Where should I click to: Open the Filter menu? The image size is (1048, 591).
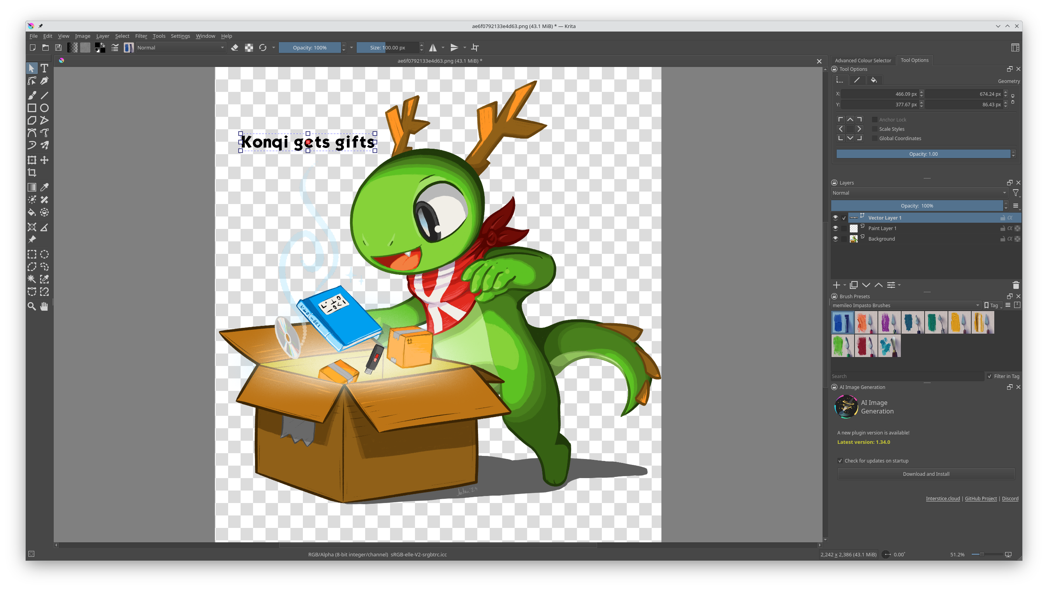[x=141, y=36]
